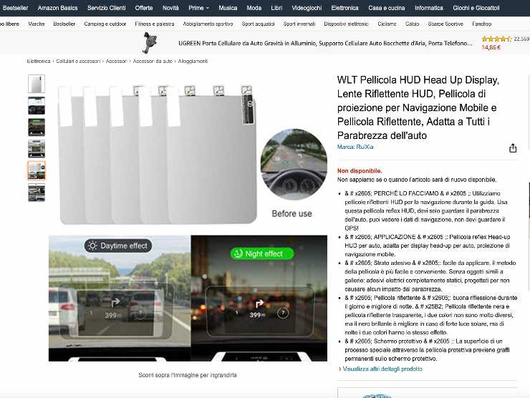Image resolution: width=530 pixels, height=398 pixels.
Task: Click Accessori da auto breadcrumb link
Action: (x=153, y=62)
